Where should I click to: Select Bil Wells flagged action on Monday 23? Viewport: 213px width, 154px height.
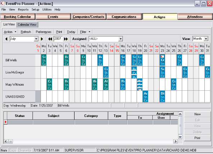[x=162, y=60]
